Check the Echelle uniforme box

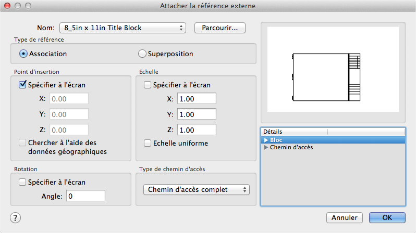point(148,144)
